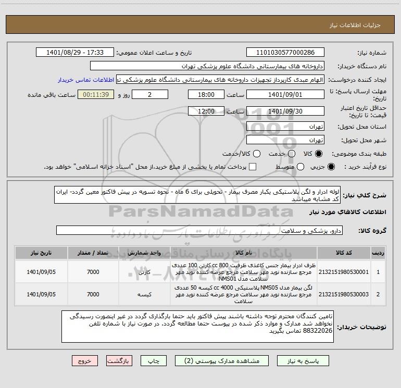Click the خروج exit button
This screenshot has height=388, width=401.
pos(85,360)
